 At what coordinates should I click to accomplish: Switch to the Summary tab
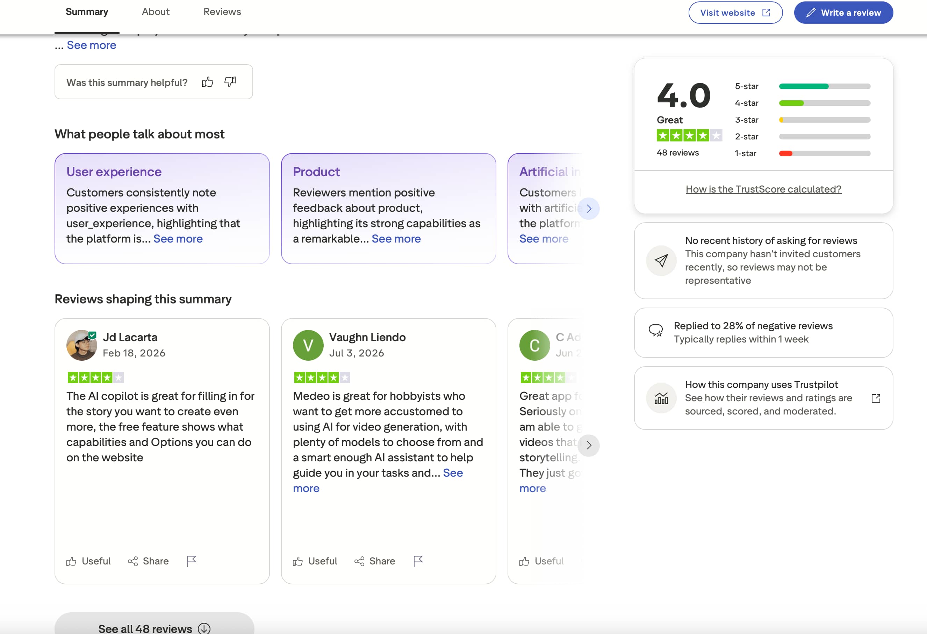coord(87,12)
